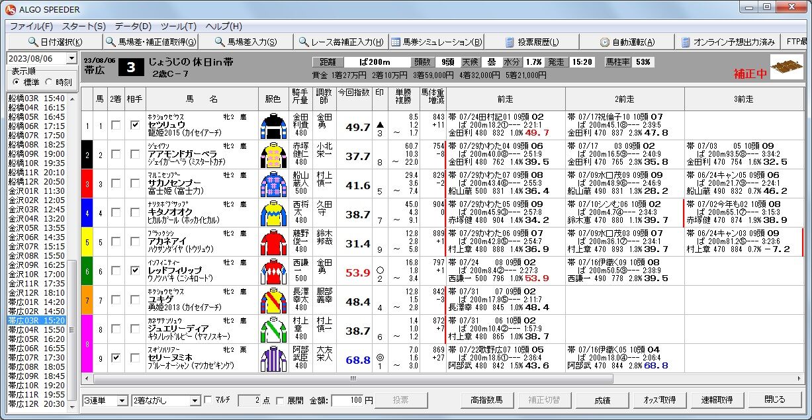
Task: Click jockey silks icon for サカノセンプー
Action: tap(273, 184)
